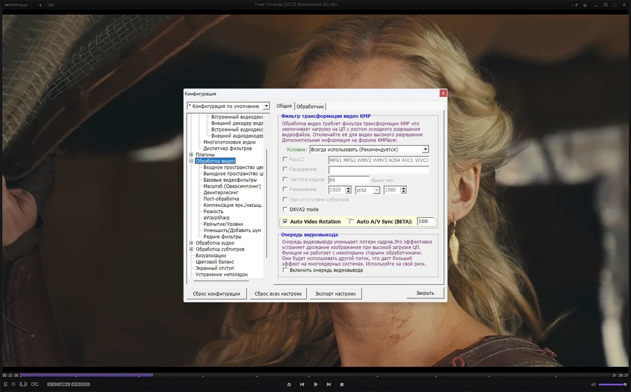
Task: Click the playback seek bar
Action: coord(315,375)
